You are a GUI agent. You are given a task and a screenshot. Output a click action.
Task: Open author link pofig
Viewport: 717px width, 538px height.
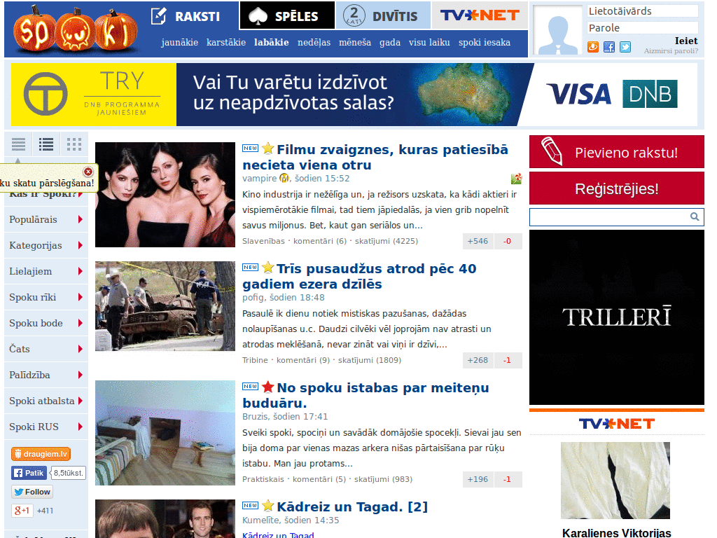point(253,297)
